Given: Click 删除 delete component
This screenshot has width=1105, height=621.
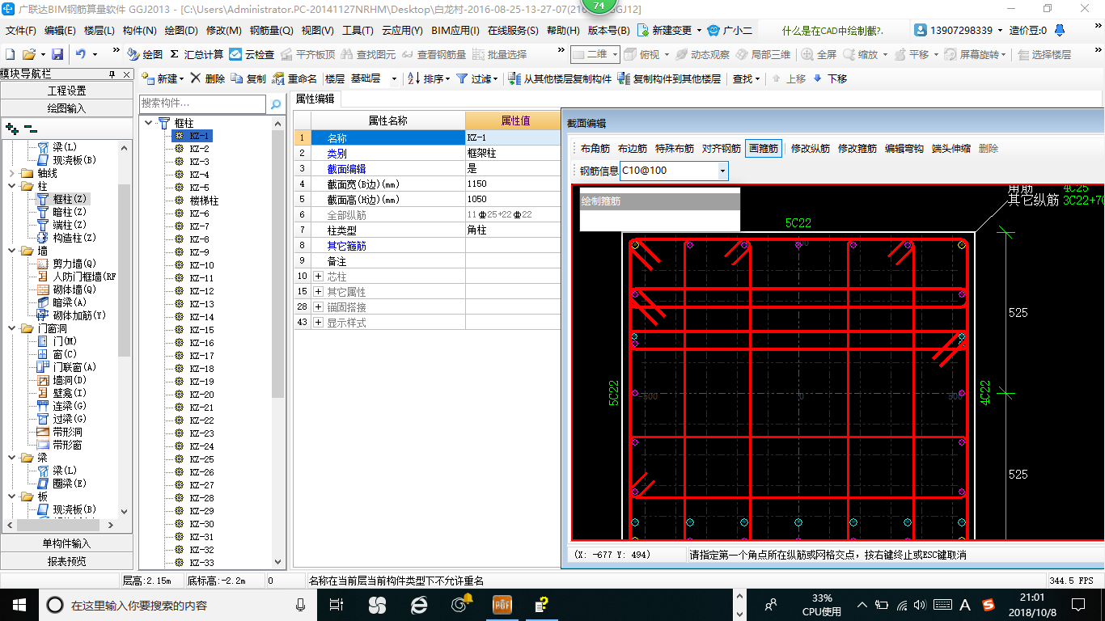Looking at the screenshot, I should (x=208, y=78).
